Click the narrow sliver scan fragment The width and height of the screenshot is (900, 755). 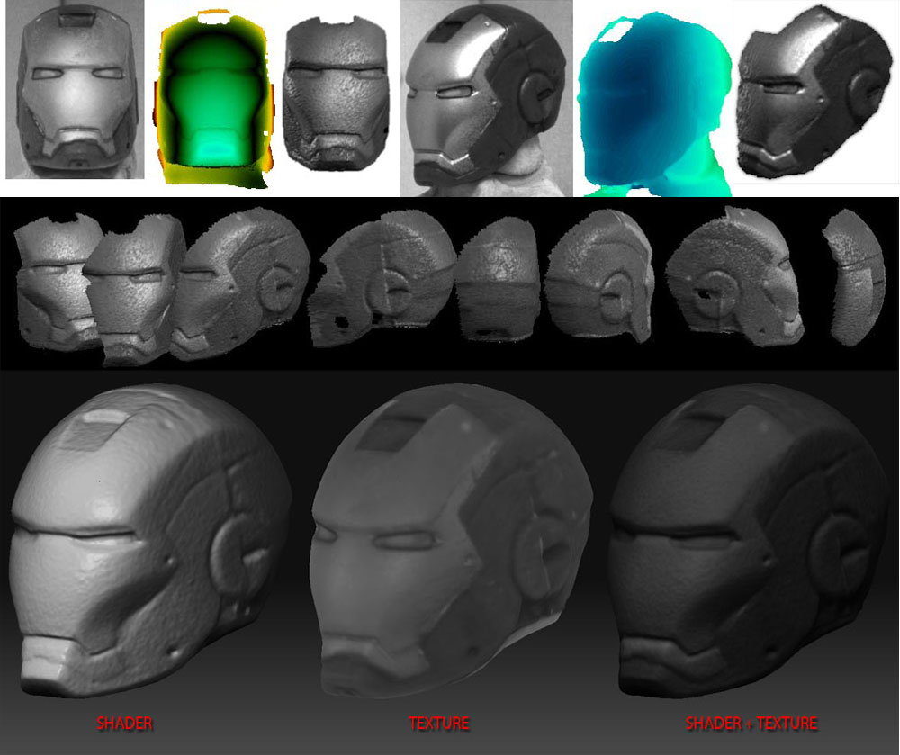pyautogui.click(x=853, y=277)
